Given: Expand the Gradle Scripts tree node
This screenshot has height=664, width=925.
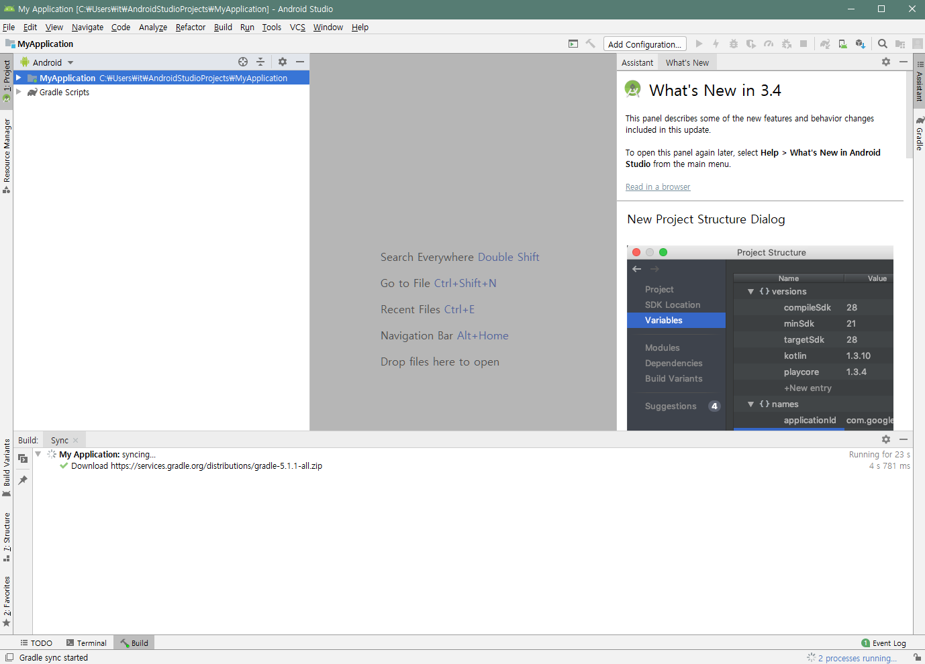Looking at the screenshot, I should tap(19, 92).
